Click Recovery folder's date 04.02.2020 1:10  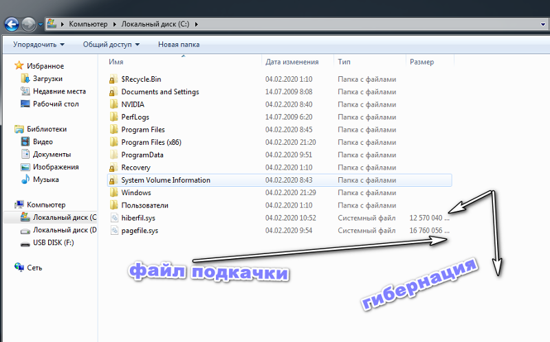[x=289, y=168]
